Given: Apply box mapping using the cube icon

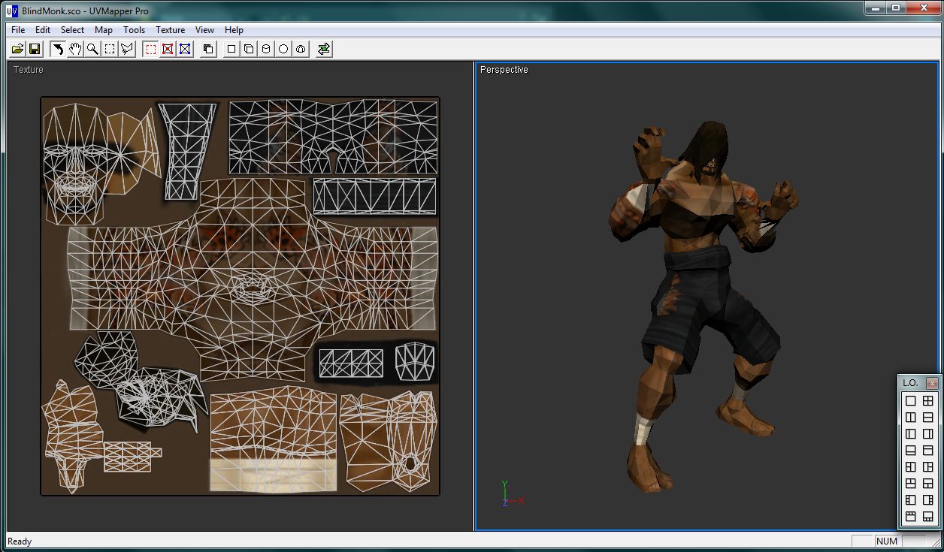Looking at the screenshot, I should pos(249,49).
